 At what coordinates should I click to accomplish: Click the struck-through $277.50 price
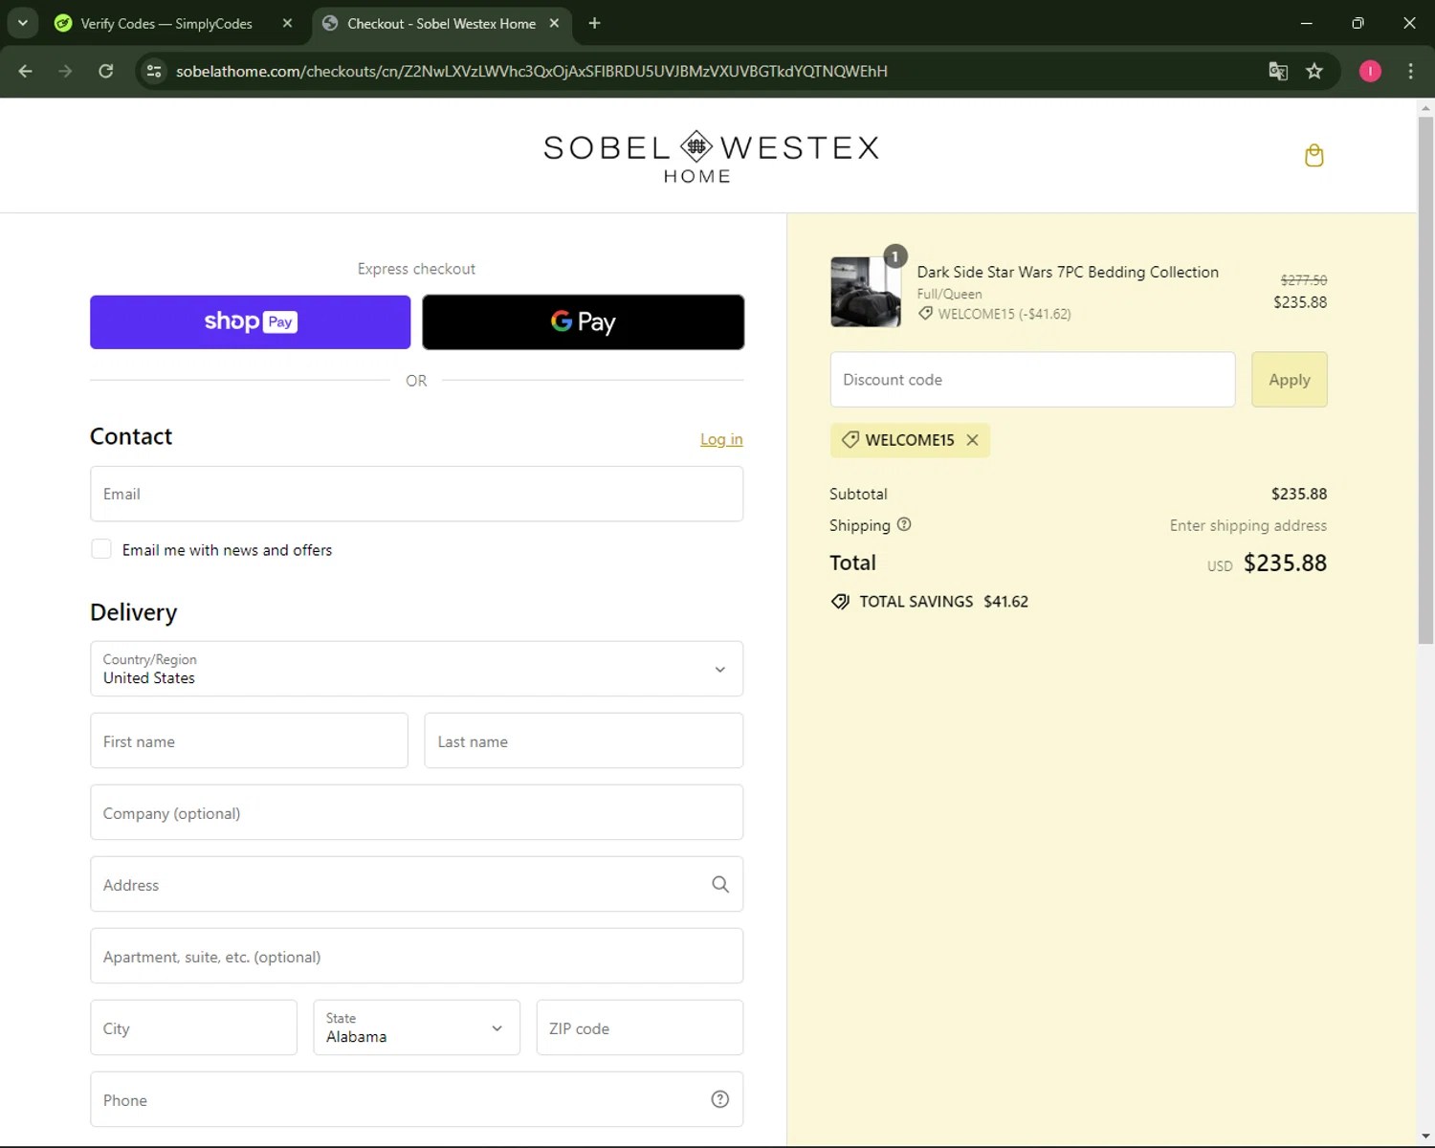(x=1304, y=280)
